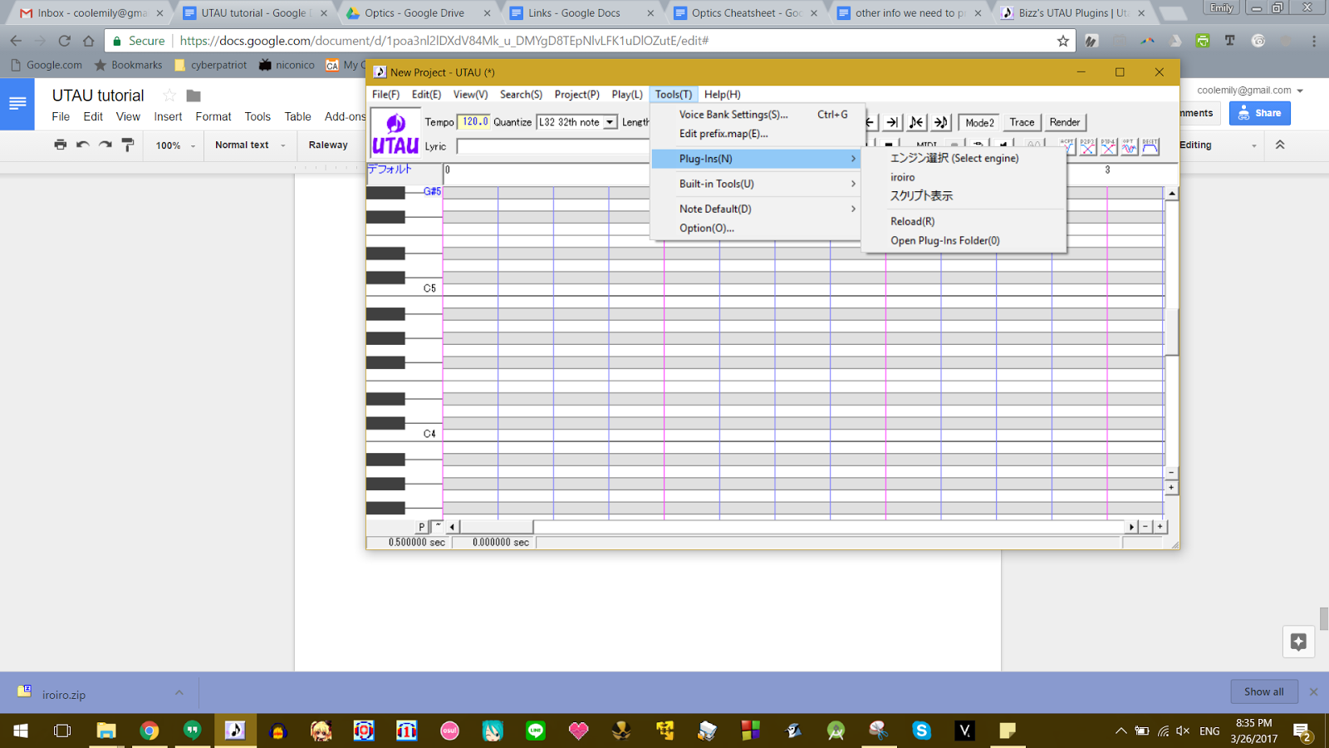Viewport: 1329px width, 748px height.
Task: Click the move-to-end arrow icon in UTAU toolbar
Action: [892, 122]
